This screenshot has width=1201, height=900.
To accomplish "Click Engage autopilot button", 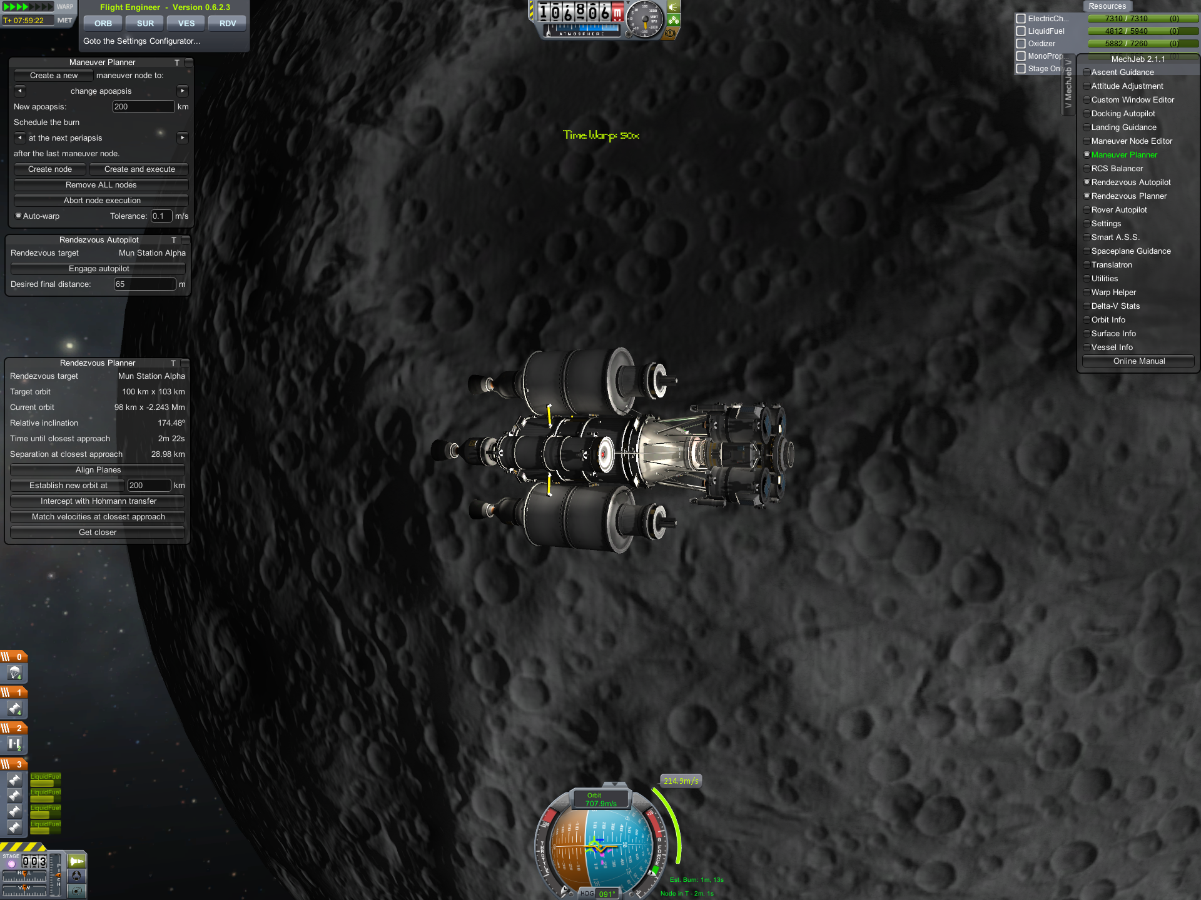I will point(99,269).
